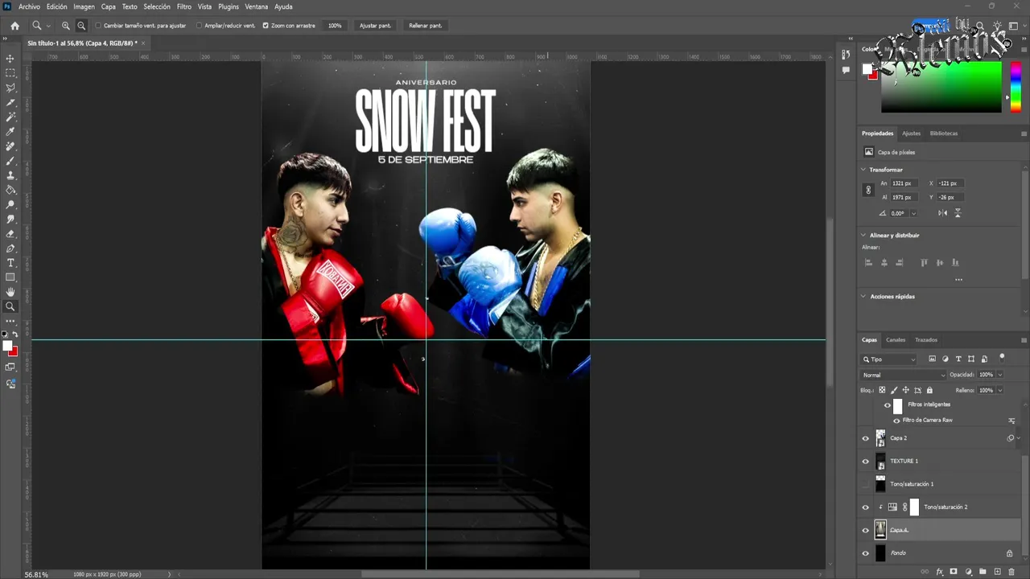This screenshot has height=579, width=1030.
Task: Align left edges in Alinear section
Action: tap(868, 262)
